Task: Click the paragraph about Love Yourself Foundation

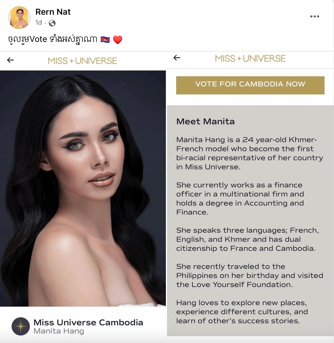Action: click(x=250, y=275)
